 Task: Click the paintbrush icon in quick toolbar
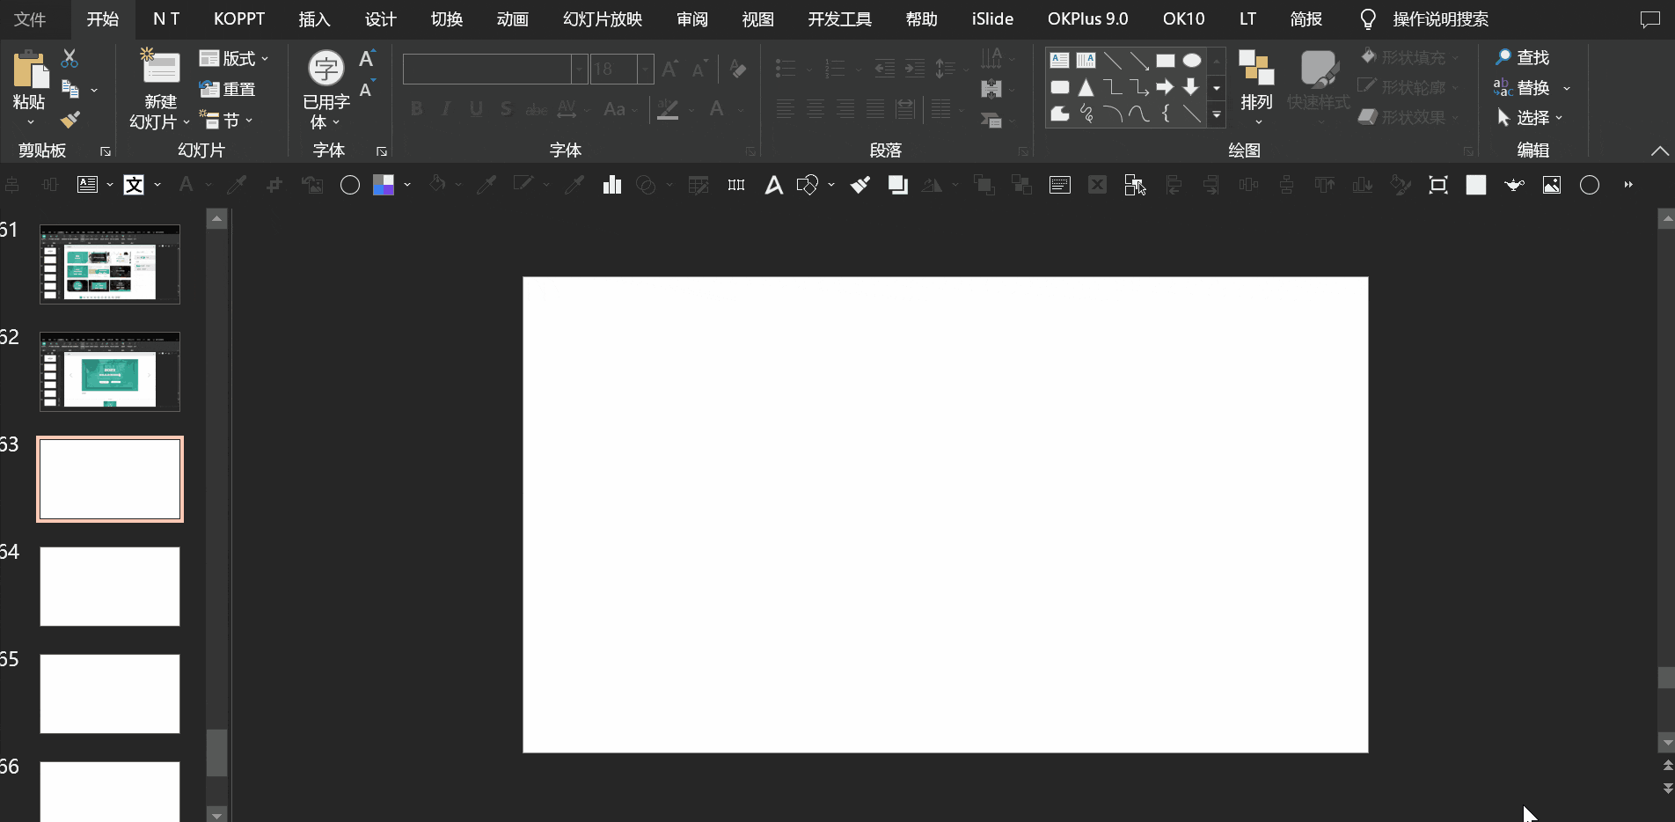pos(860,185)
